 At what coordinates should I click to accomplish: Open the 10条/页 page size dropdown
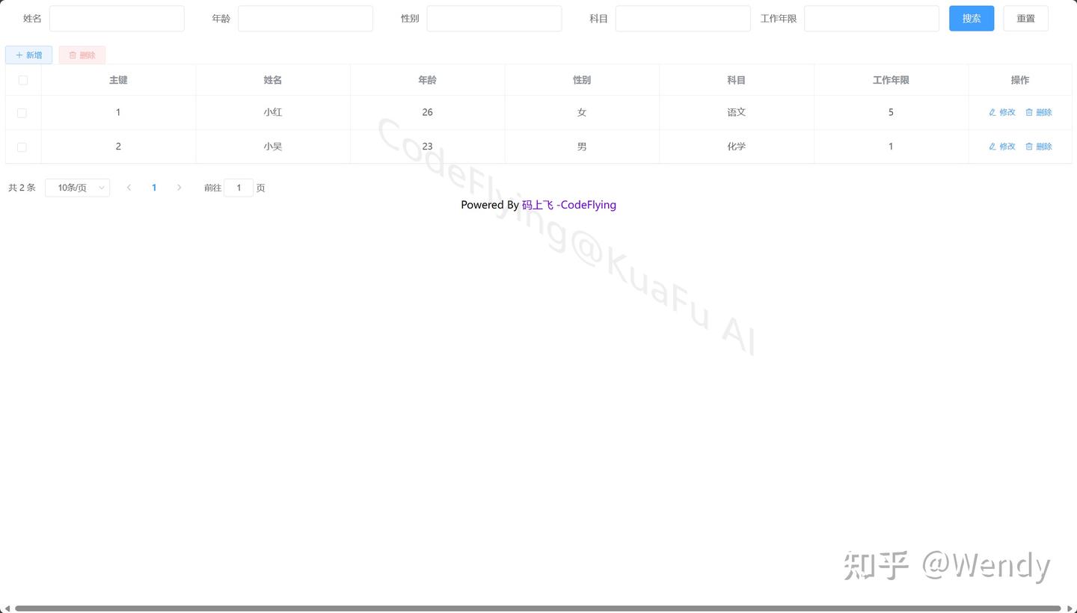pyautogui.click(x=77, y=188)
